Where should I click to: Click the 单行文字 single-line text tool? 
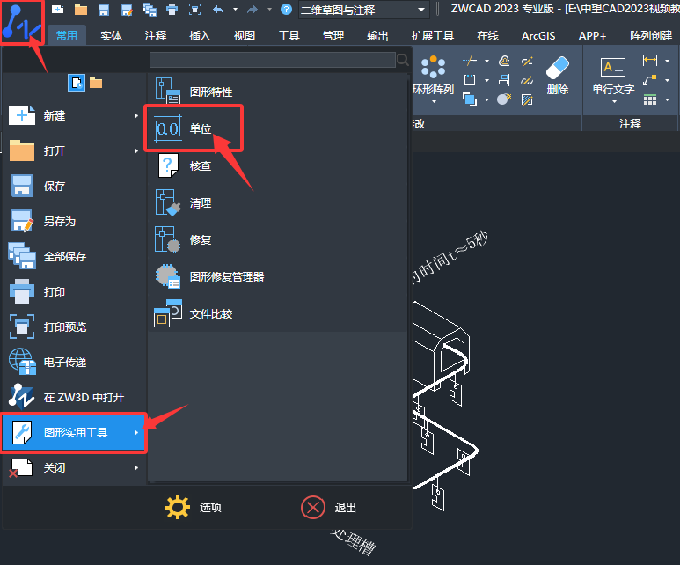pyautogui.click(x=613, y=77)
